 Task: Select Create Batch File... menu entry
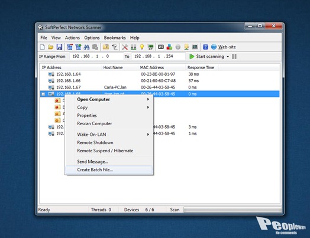[x=109, y=169]
